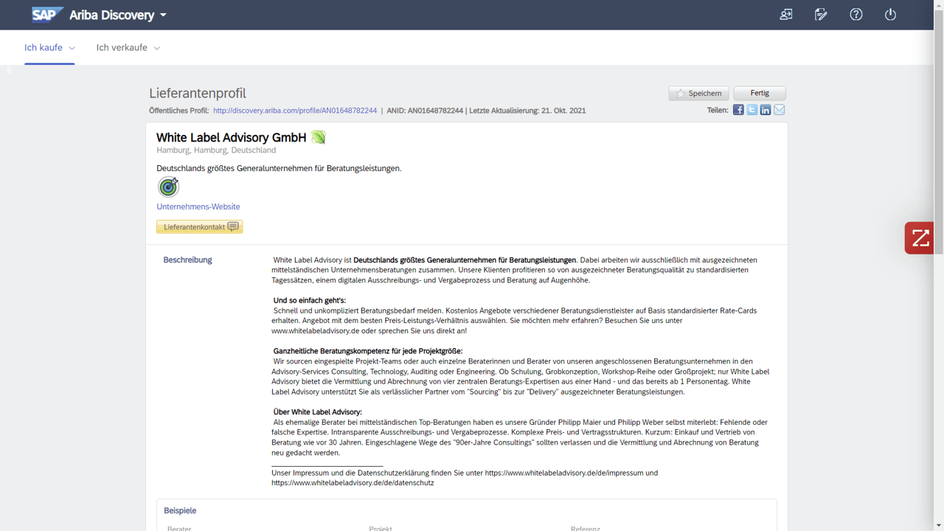Image resolution: width=944 pixels, height=531 pixels.
Task: Click the power logout icon
Action: pyautogui.click(x=890, y=15)
